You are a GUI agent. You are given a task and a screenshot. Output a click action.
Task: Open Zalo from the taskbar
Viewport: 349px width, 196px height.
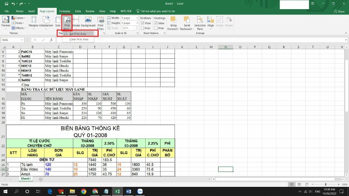point(140,191)
